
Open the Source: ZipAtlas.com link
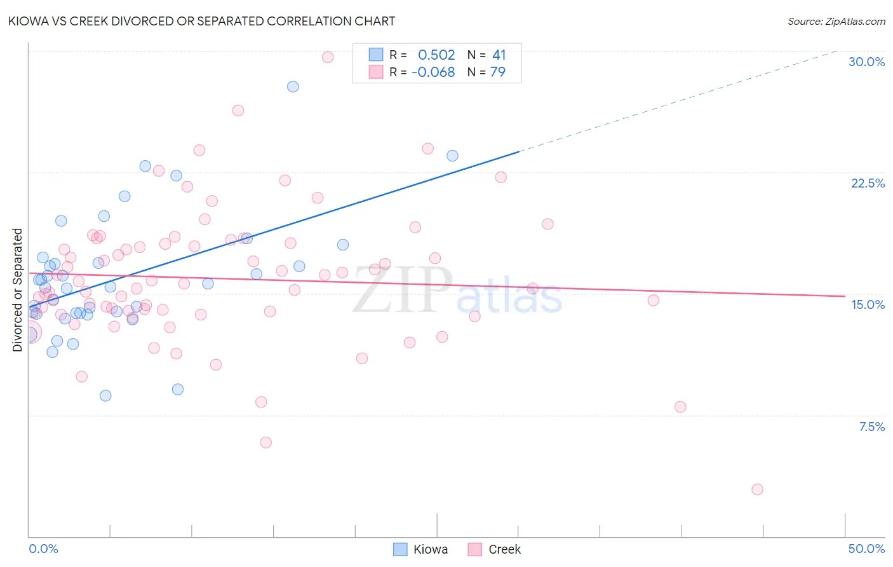[836, 21]
